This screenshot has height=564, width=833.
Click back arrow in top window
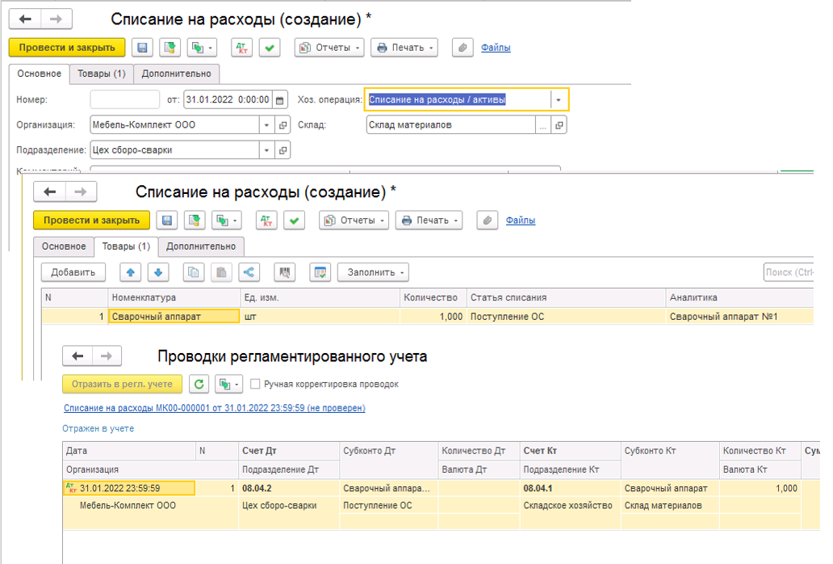tap(25, 19)
